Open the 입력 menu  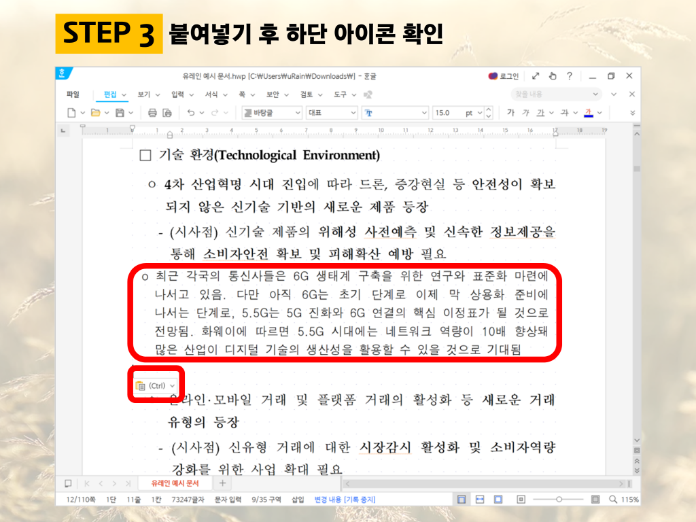(x=177, y=94)
